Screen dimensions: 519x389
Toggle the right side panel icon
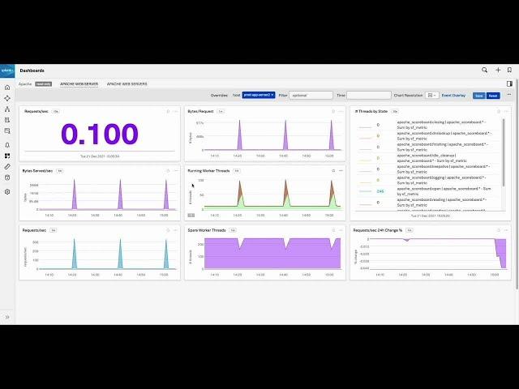click(509, 83)
